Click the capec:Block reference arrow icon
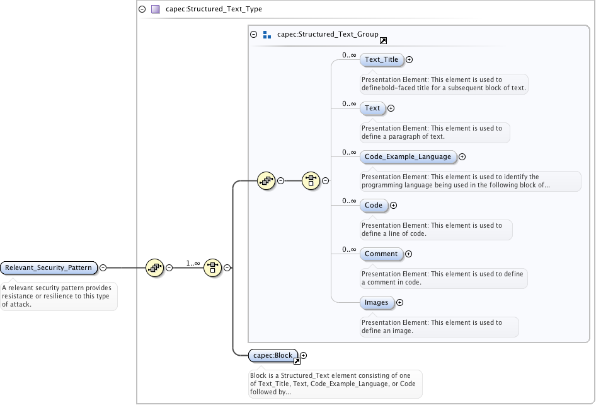596x405 pixels. point(297,361)
